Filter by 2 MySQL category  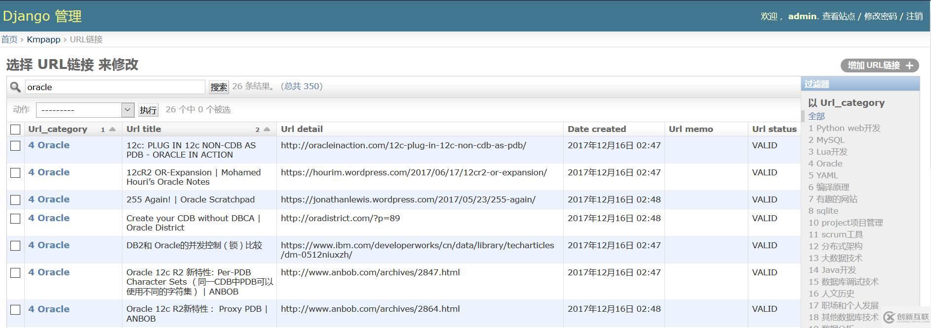coord(826,140)
